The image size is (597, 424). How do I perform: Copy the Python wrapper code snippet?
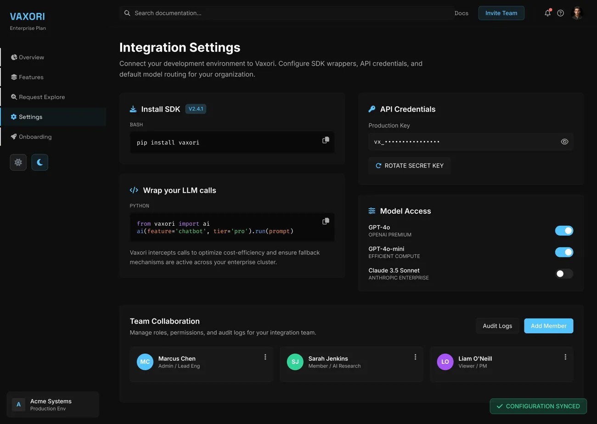[x=326, y=221]
